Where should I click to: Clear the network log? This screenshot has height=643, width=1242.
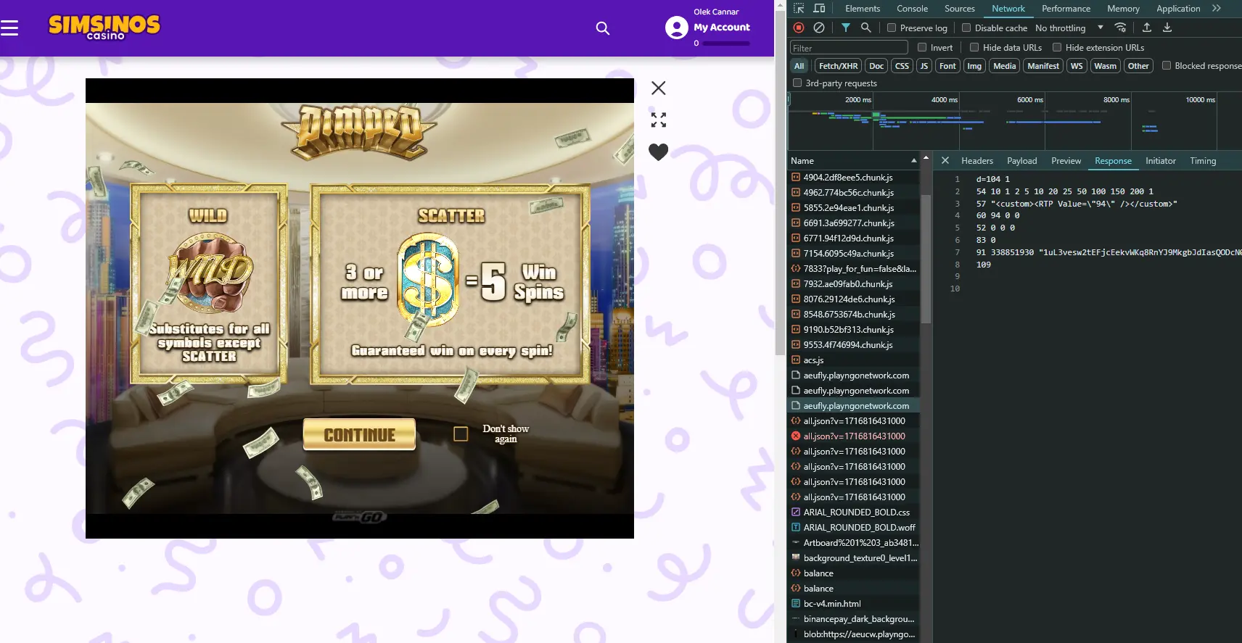tap(819, 28)
